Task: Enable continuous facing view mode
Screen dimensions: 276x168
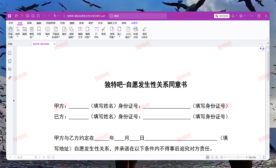Action: (221, 157)
